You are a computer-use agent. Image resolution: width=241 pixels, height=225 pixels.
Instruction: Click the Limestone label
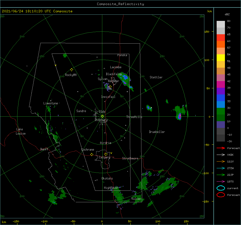(51, 103)
